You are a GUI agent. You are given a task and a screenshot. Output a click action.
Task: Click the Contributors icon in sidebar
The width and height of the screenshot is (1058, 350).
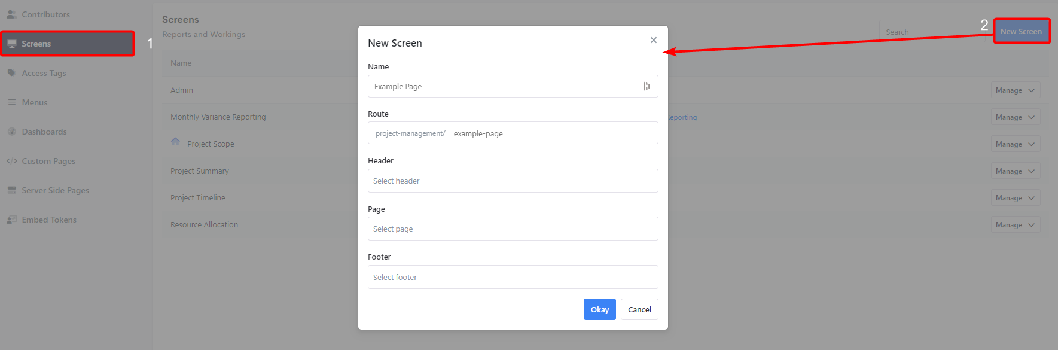tap(11, 14)
